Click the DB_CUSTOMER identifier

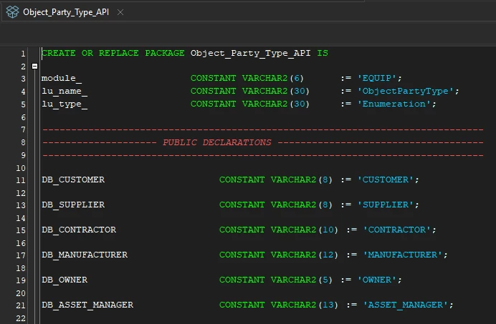(x=73, y=180)
